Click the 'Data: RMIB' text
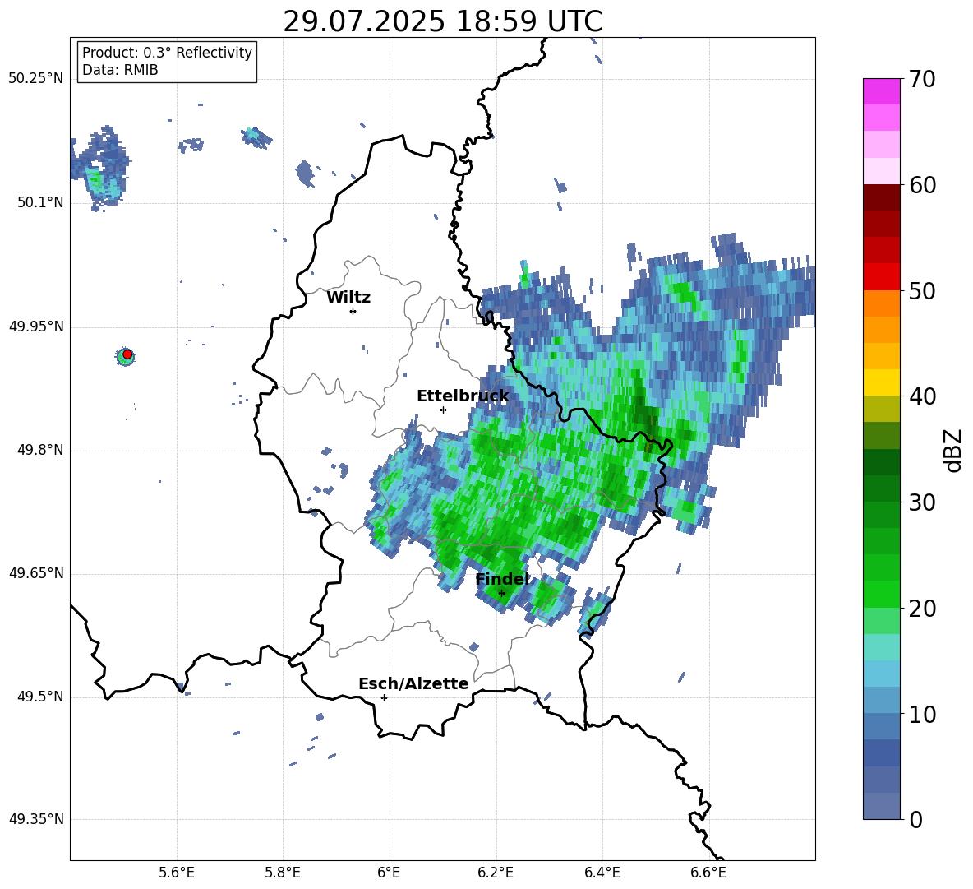The image size is (973, 889). pyautogui.click(x=120, y=70)
